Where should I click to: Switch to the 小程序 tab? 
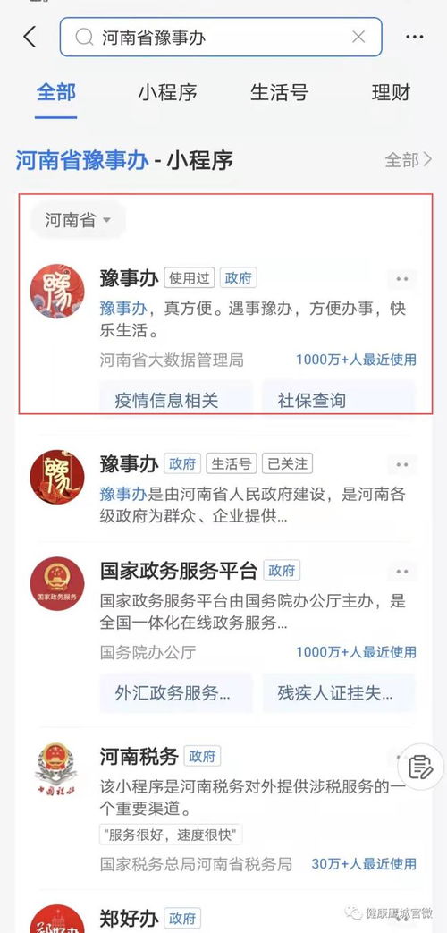(168, 93)
